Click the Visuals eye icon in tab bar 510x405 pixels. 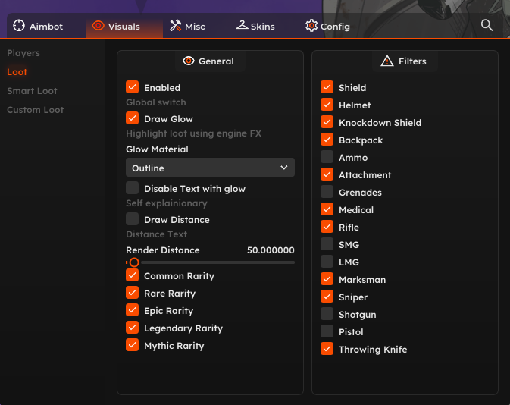98,26
